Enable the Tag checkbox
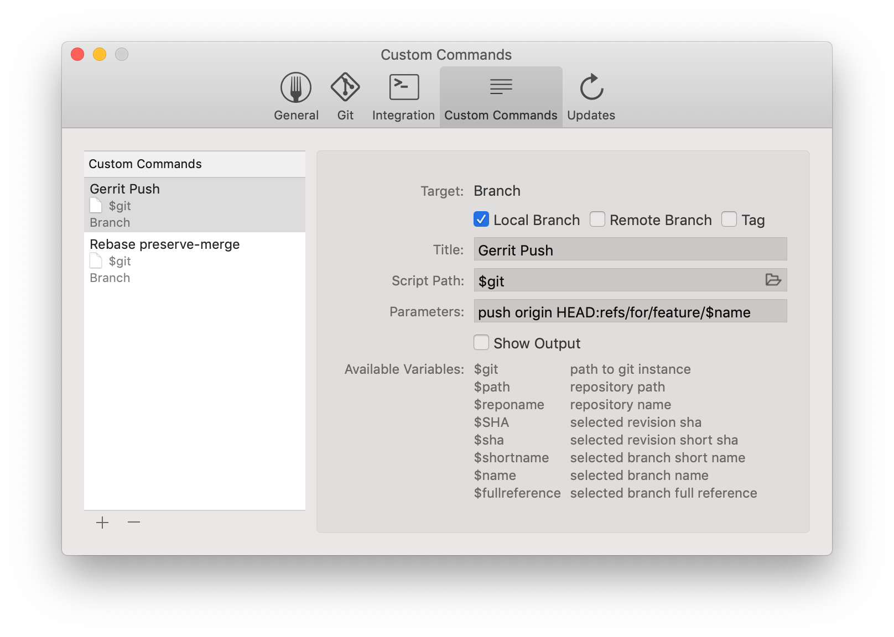The height and width of the screenshot is (637, 894). coord(729,220)
